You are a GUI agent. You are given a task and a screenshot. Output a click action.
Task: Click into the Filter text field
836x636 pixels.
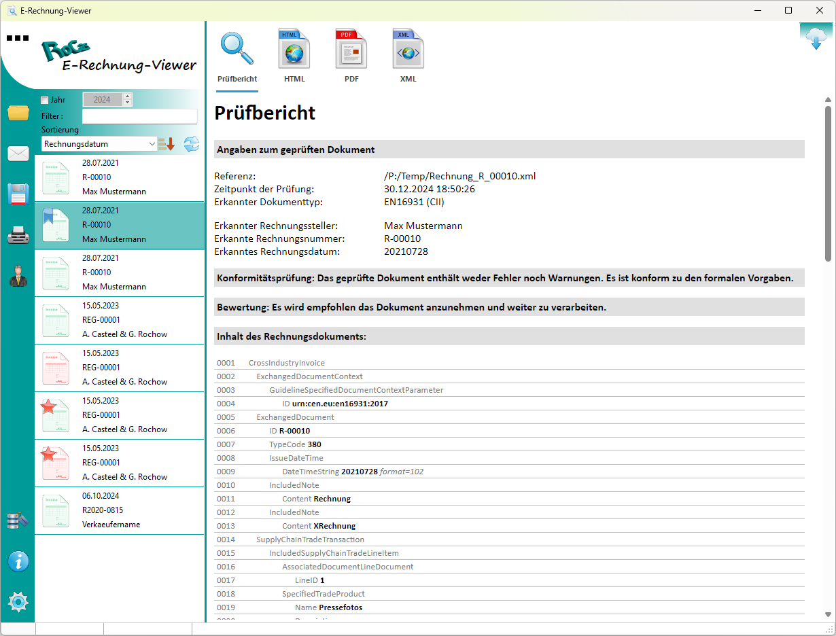[x=139, y=116]
